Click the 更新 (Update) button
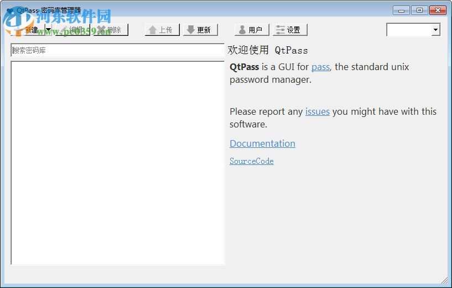This screenshot has width=452, height=288. 200,30
